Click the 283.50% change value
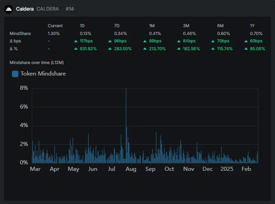The image size is (275, 204). point(123,49)
